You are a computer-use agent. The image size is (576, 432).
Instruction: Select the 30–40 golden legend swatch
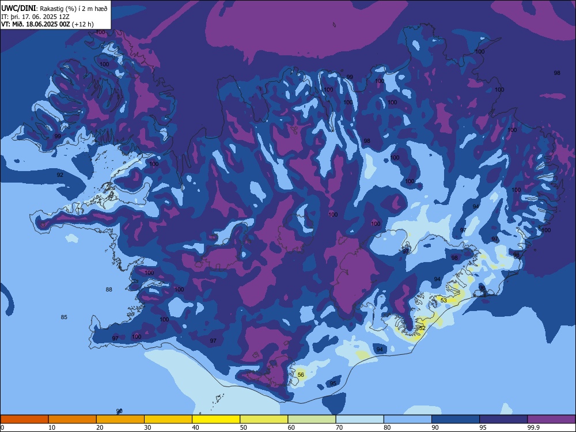coord(168,419)
